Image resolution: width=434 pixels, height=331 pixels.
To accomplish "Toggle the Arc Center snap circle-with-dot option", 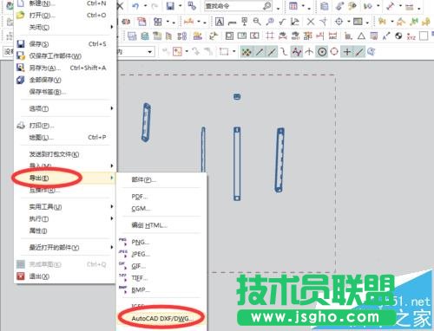I will (x=322, y=52).
